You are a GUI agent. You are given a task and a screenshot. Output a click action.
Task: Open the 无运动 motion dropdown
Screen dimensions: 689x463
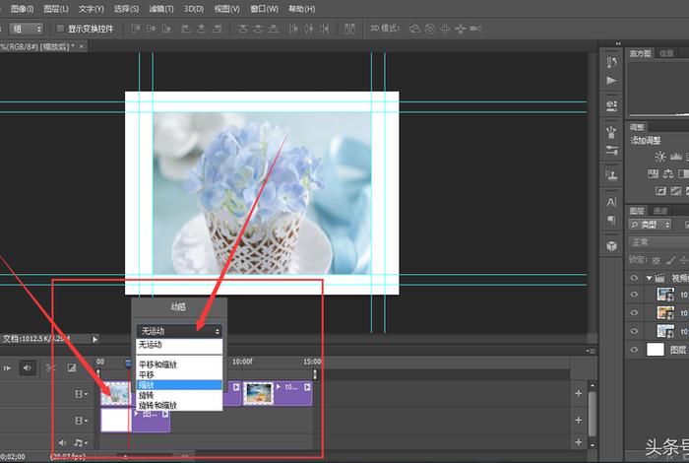(179, 331)
